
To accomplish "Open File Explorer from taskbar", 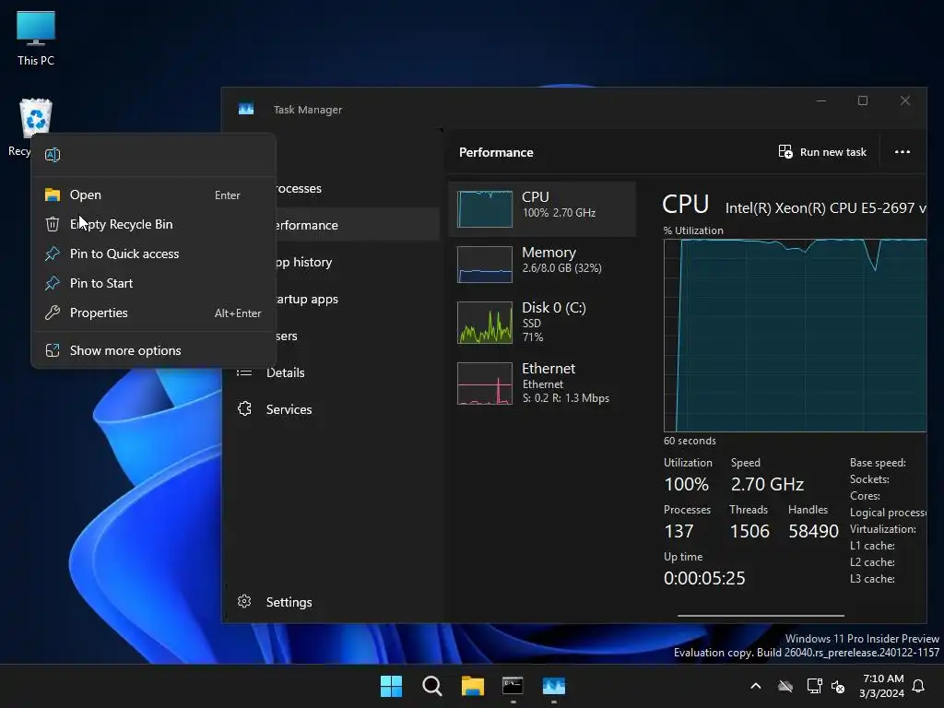I will coord(473,686).
